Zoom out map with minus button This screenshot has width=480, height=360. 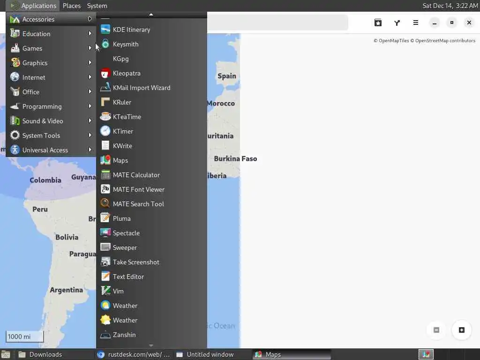point(436,330)
